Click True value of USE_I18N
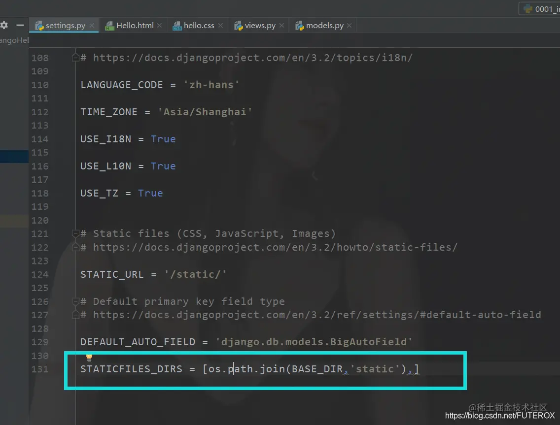 pos(163,139)
